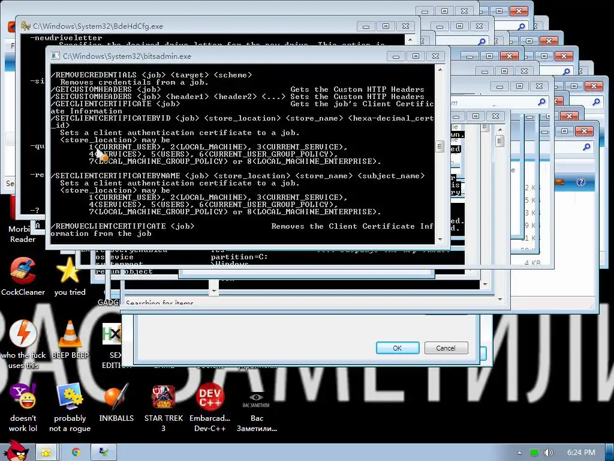The height and width of the screenshot is (461, 614).
Task: Click the C:\Windows\System32\BdeHdCfg.exe title text
Action: pyautogui.click(x=98, y=26)
